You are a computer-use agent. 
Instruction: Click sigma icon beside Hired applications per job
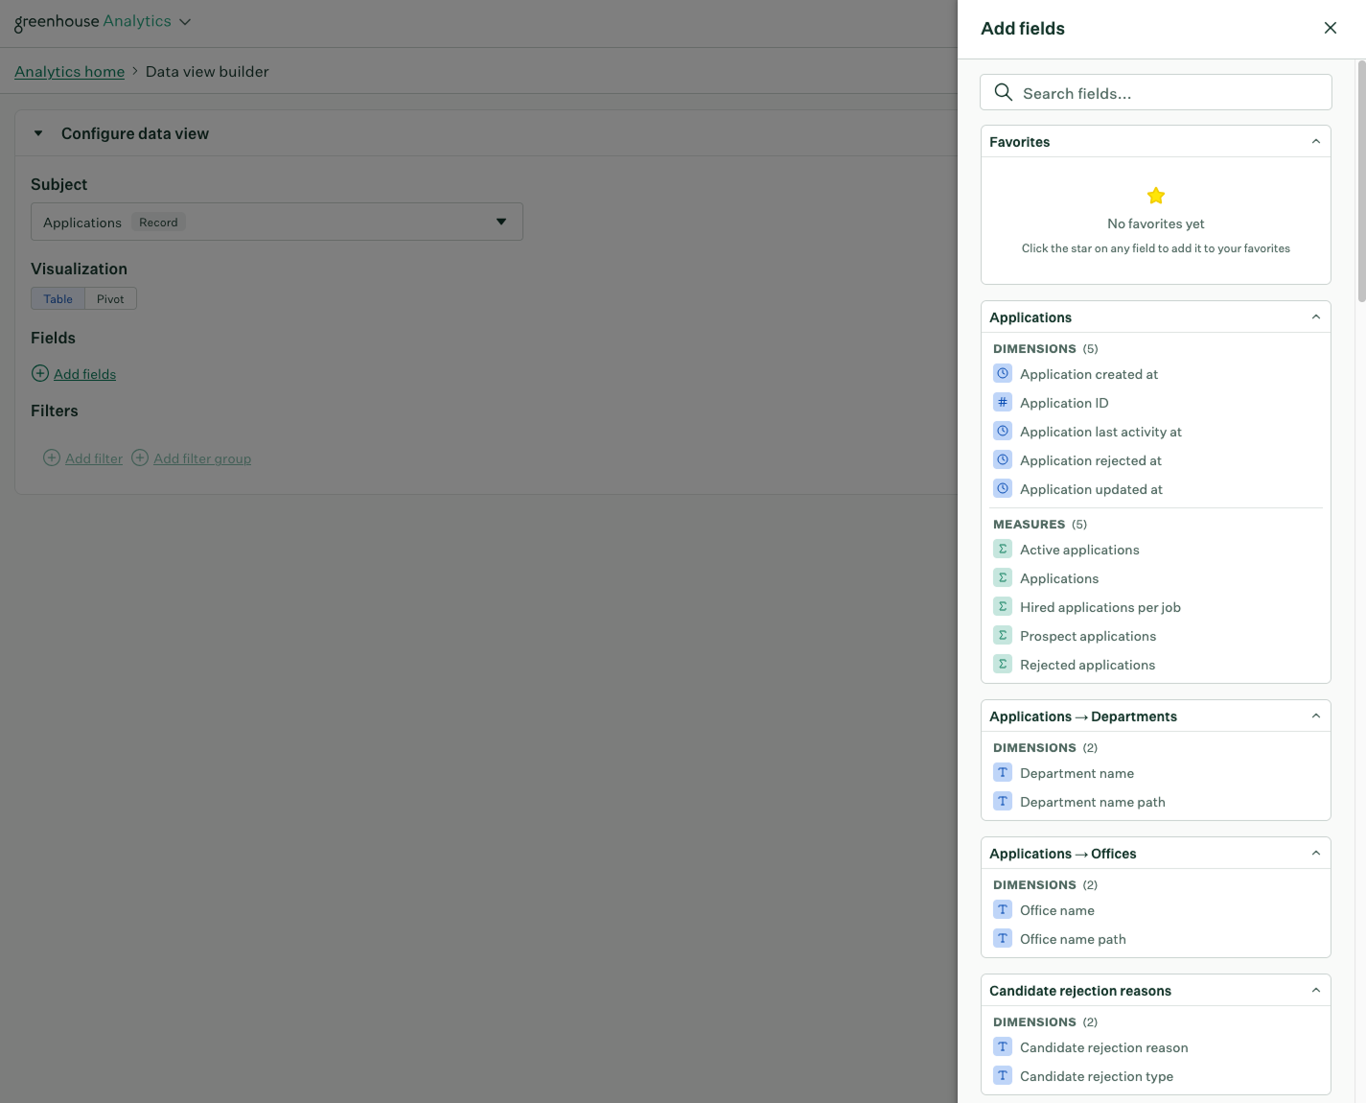tap(1003, 606)
